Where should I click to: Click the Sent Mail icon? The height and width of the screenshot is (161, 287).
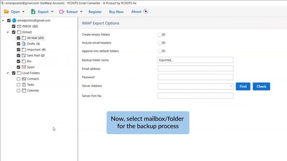pyautogui.click(x=24, y=55)
